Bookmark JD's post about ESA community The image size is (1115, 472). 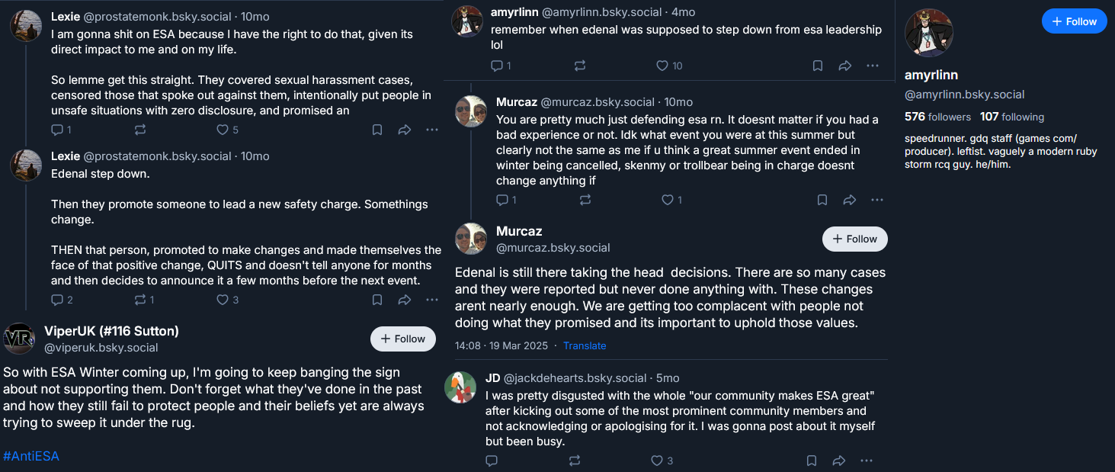(812, 461)
